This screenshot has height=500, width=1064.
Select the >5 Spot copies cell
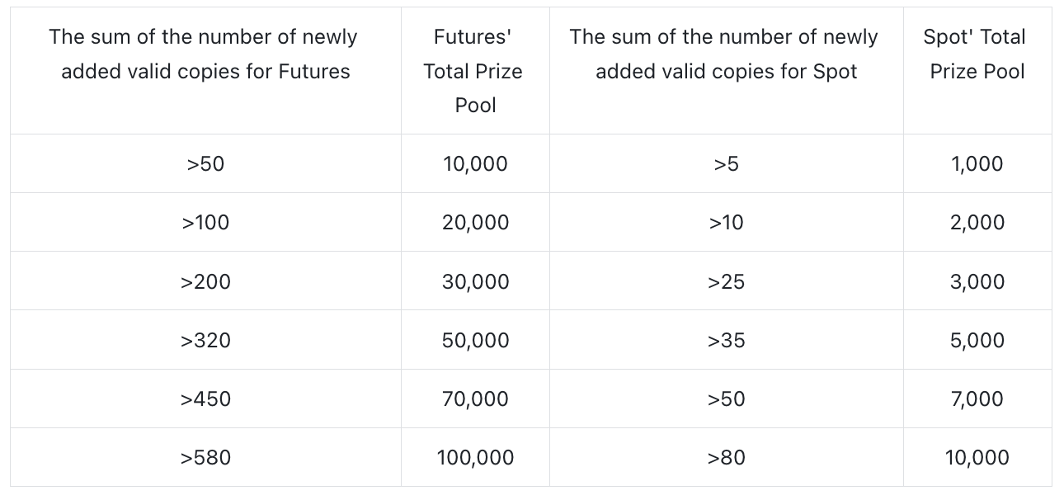726,164
